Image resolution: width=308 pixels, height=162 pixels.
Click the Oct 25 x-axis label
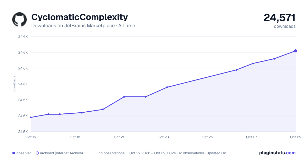click(207, 137)
